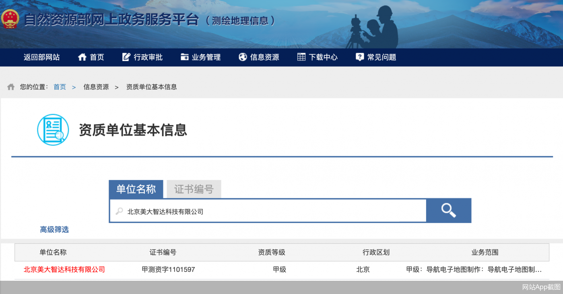Click 行政区划 column header
The width and height of the screenshot is (563, 294).
tap(376, 252)
